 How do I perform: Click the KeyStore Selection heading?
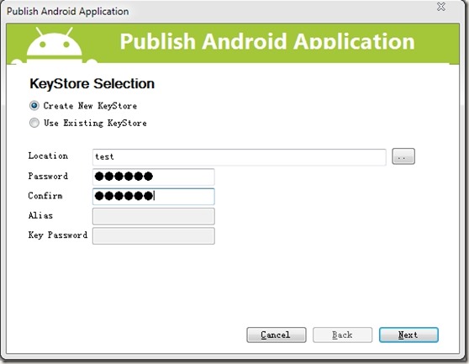click(x=92, y=83)
